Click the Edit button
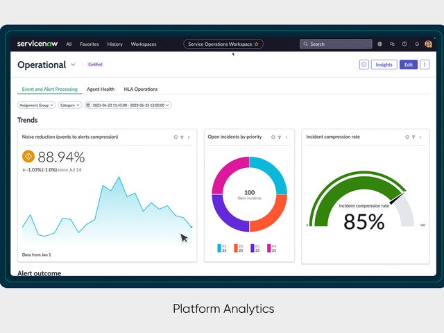Viewport: 444px width, 333px height. pyautogui.click(x=409, y=65)
